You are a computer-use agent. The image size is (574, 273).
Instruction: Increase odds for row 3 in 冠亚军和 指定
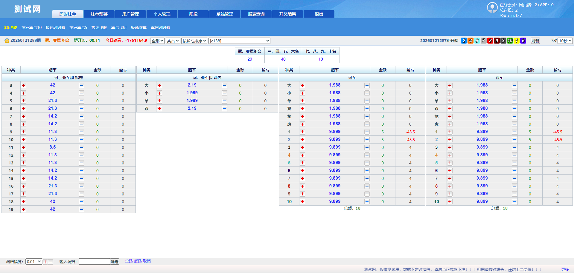[24, 85]
